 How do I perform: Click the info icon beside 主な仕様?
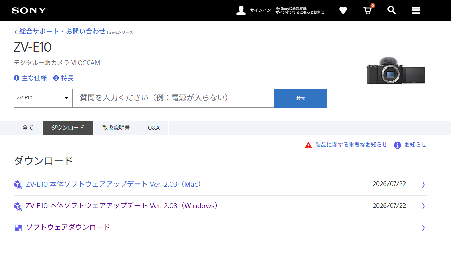pos(16,78)
